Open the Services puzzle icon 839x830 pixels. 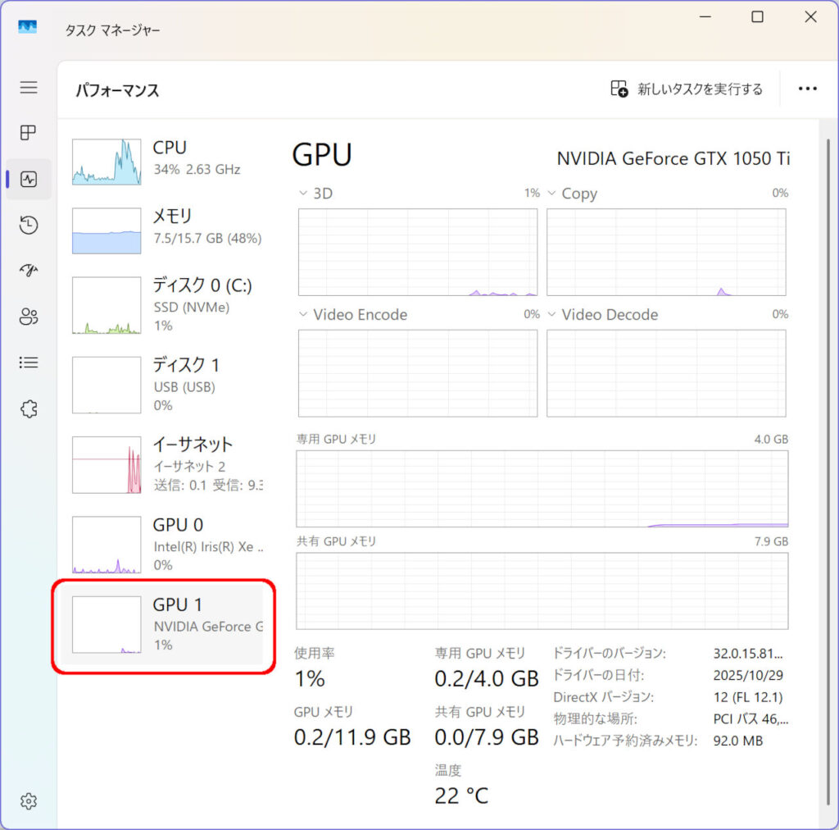[29, 408]
